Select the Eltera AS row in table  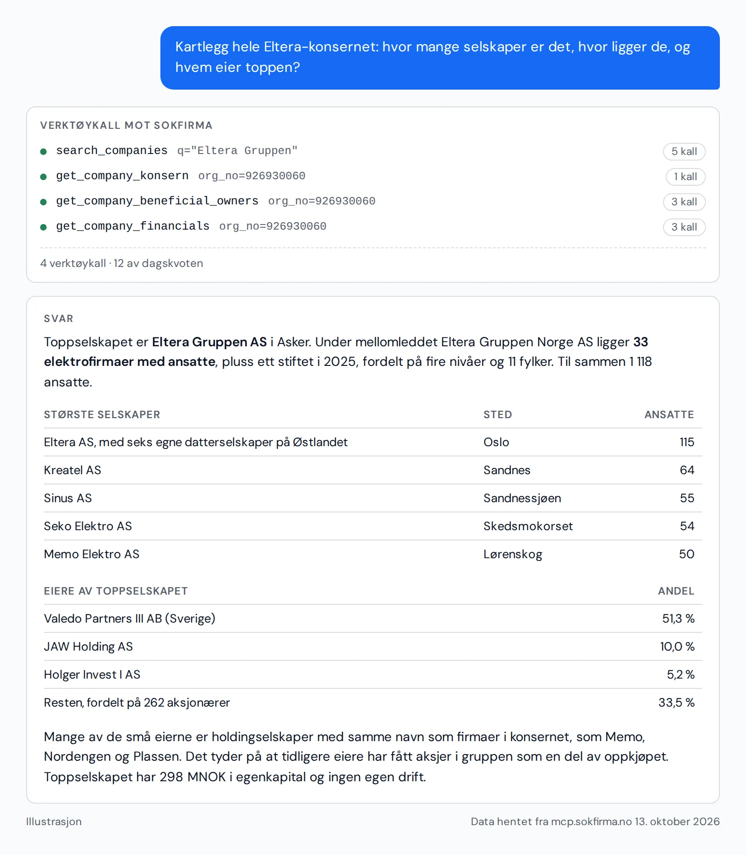373,442
